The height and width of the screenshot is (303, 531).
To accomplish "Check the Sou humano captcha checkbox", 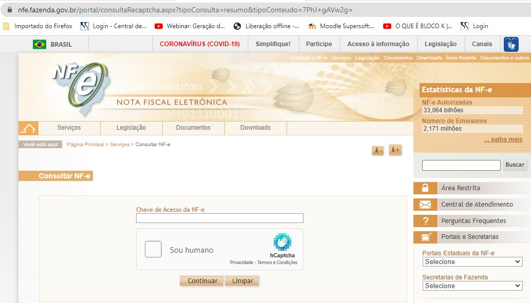I will tap(153, 249).
